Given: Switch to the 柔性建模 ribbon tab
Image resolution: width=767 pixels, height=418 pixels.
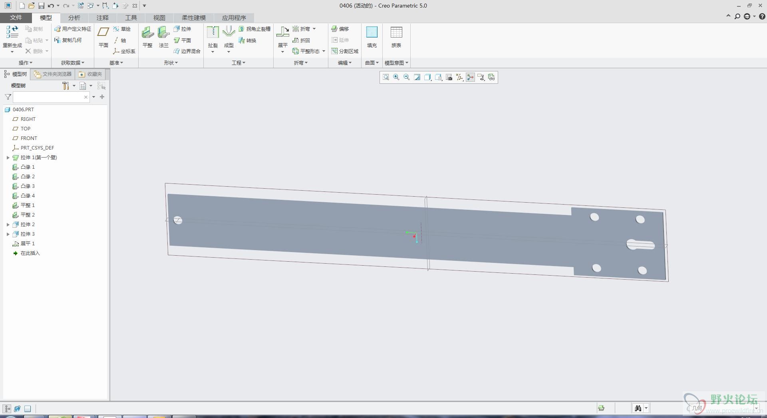Looking at the screenshot, I should 194,18.
